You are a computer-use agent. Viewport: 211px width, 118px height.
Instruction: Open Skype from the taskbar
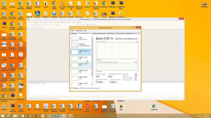56,116
